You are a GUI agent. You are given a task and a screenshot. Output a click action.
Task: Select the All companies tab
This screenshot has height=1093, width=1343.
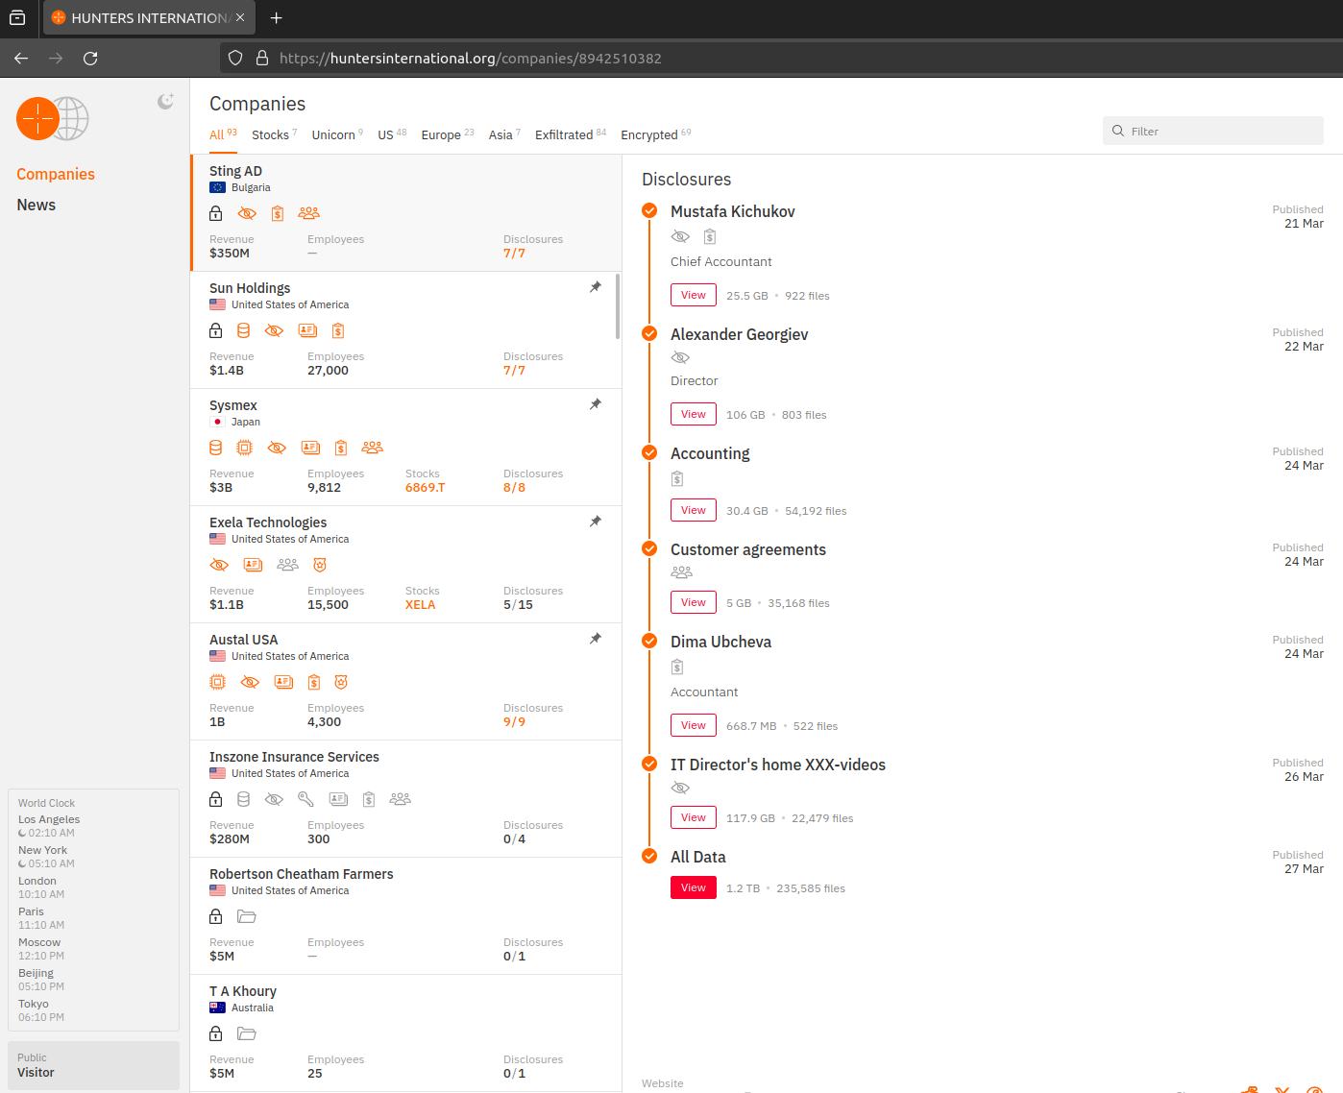pos(223,134)
